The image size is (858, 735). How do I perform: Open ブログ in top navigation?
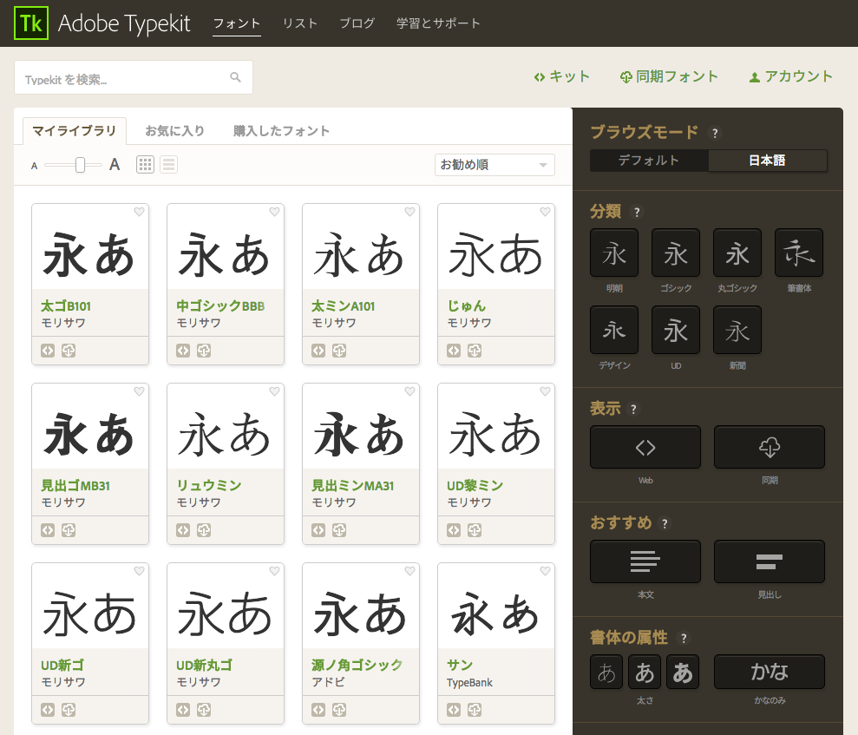(357, 23)
